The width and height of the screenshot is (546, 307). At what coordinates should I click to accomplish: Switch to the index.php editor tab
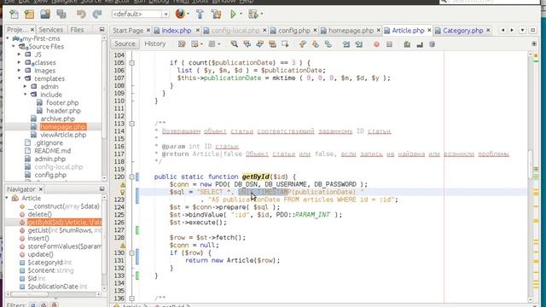[177, 31]
